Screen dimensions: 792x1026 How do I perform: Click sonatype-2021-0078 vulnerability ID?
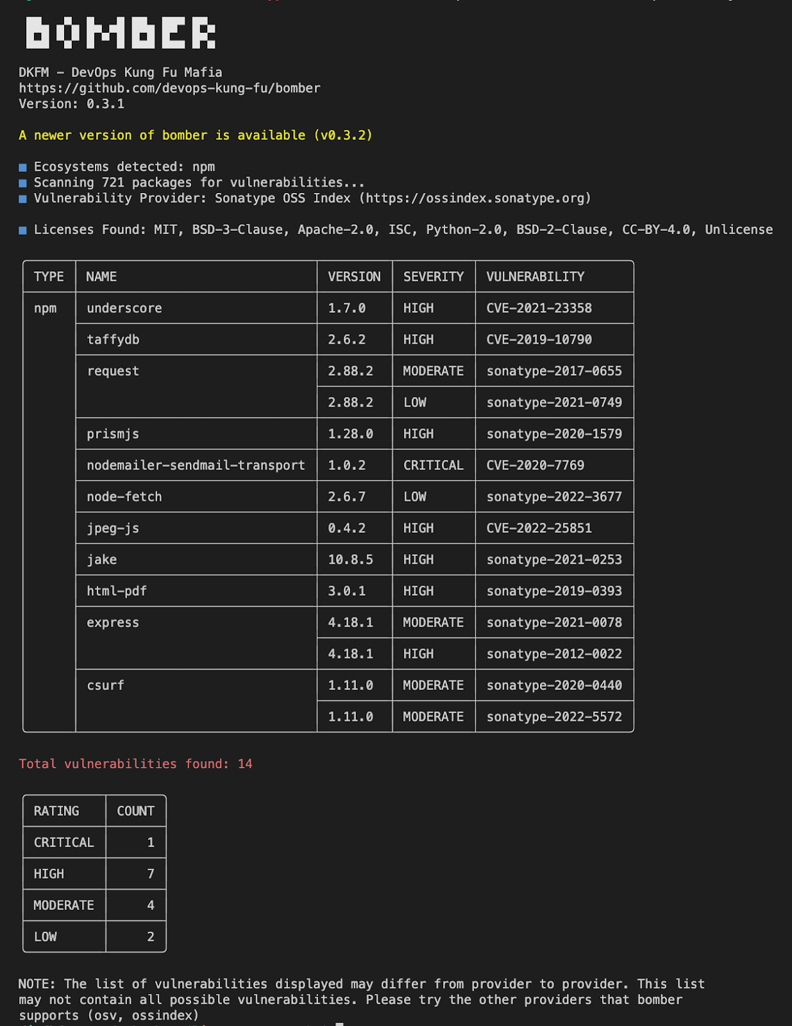pyautogui.click(x=554, y=623)
